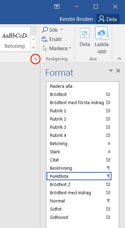Image resolution: width=125 pixels, height=228 pixels.
Task: Apply the Brödtext 2 style
Action: [79, 185]
